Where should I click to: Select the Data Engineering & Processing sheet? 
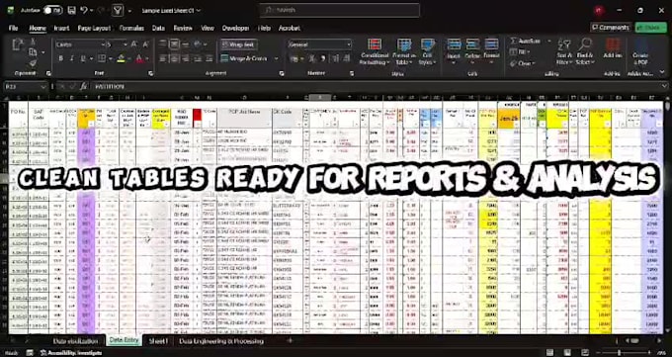(x=221, y=341)
